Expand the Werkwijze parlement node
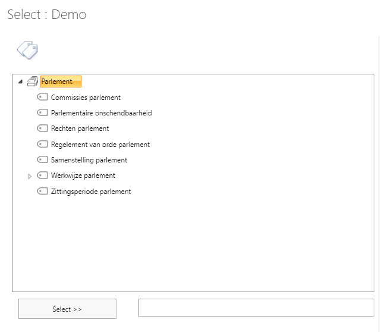385x332 pixels. [30, 176]
